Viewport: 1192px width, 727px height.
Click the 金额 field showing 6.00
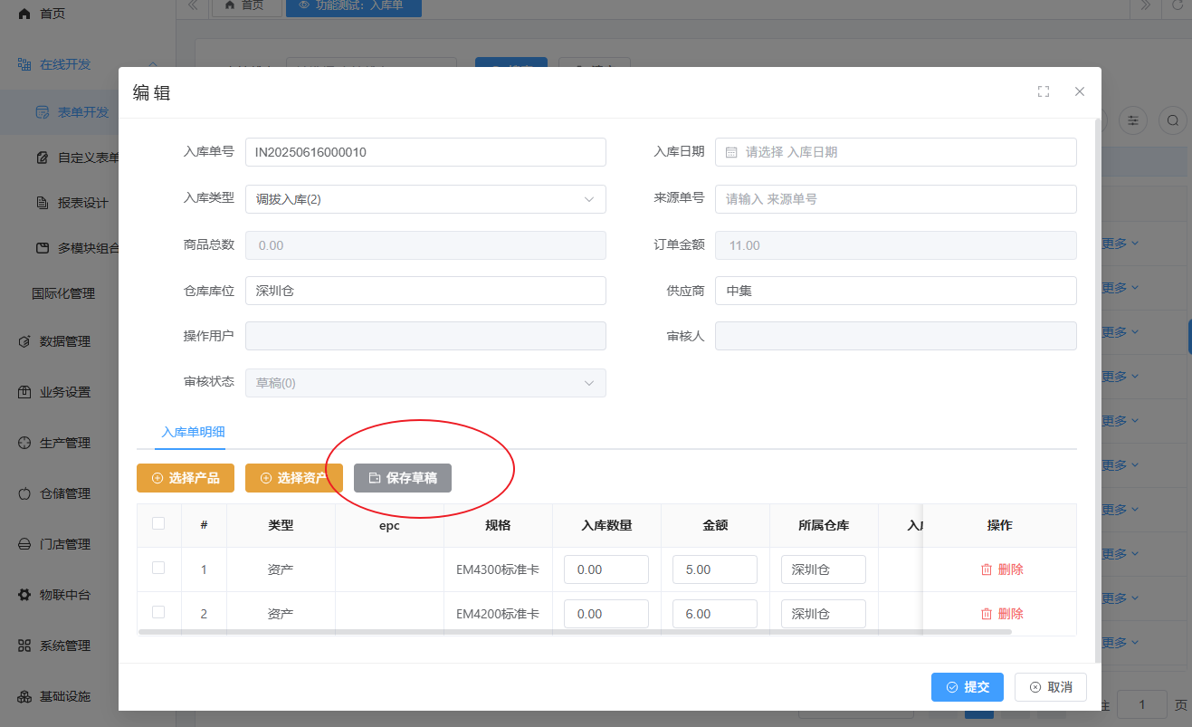(715, 614)
